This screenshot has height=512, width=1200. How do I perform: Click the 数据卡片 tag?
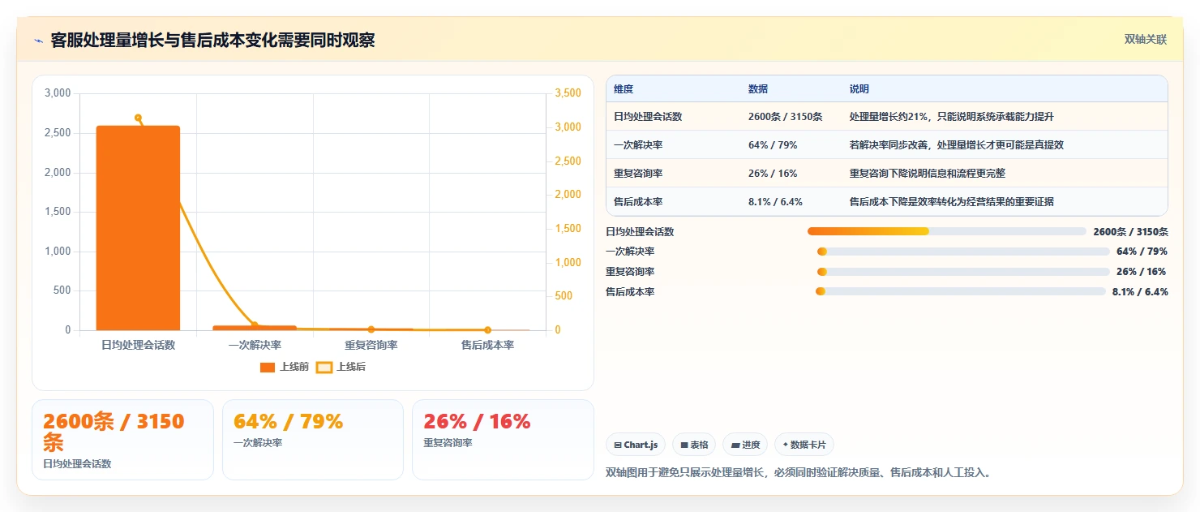[x=804, y=445]
